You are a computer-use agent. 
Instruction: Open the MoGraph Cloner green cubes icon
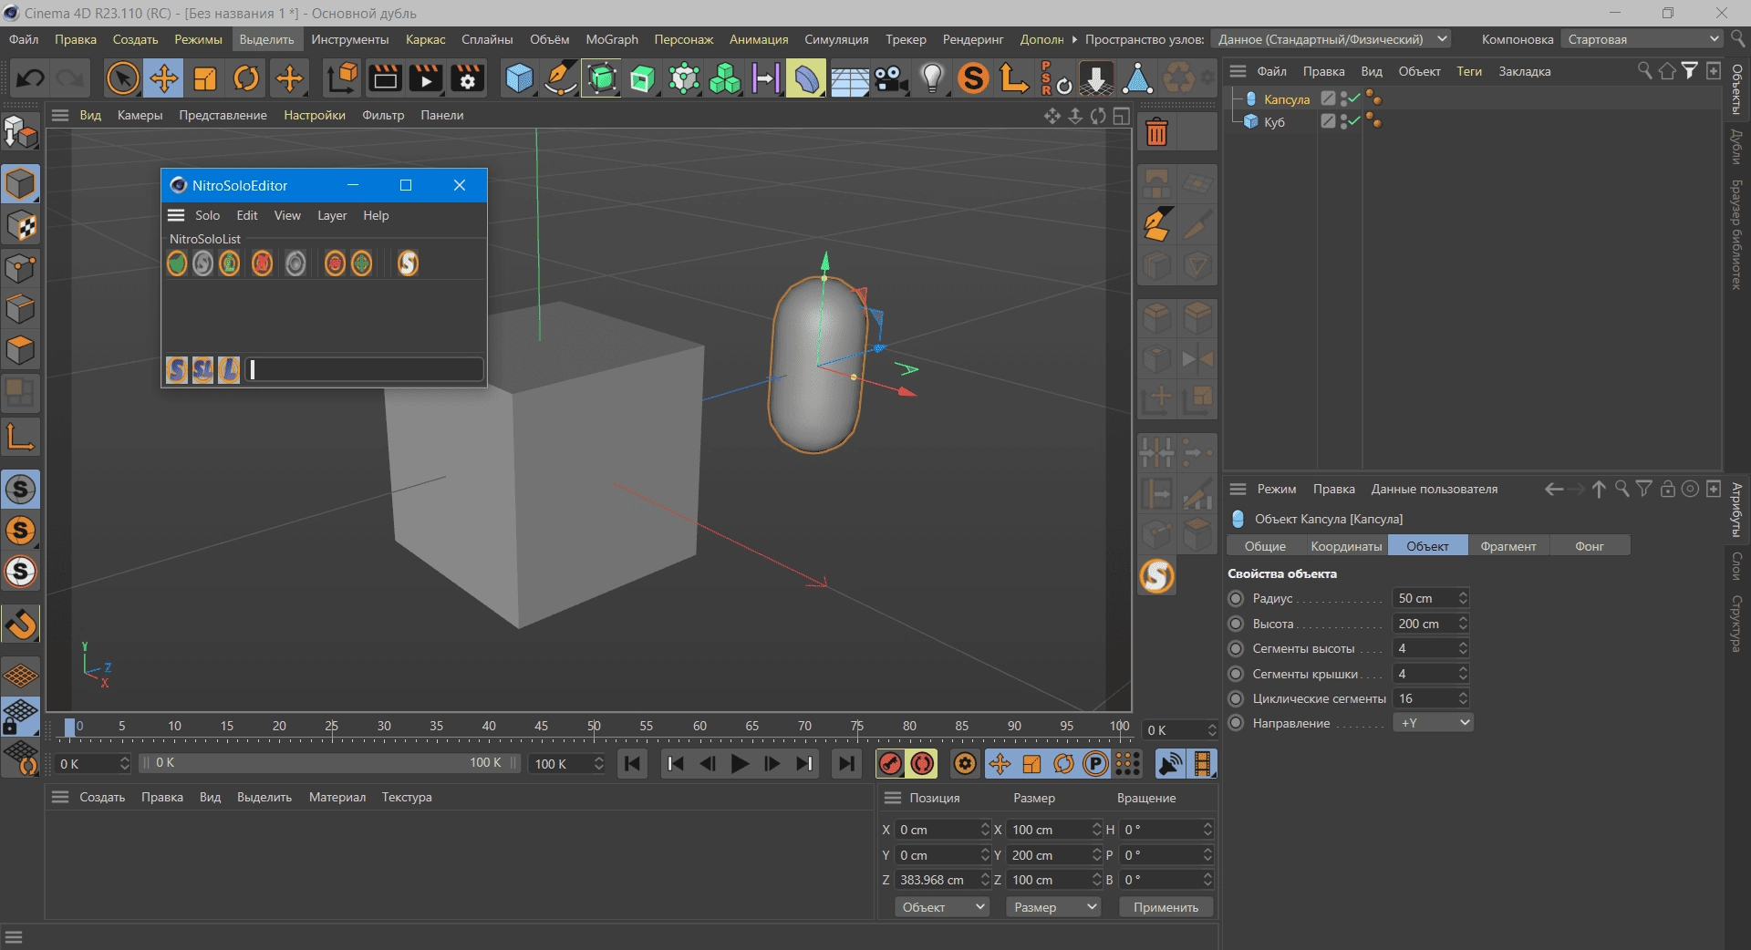[725, 78]
